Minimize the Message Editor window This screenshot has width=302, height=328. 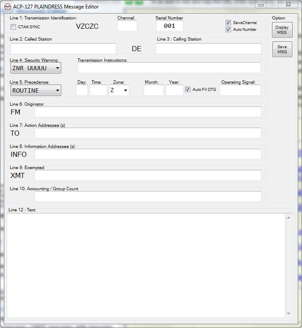pos(261,5)
